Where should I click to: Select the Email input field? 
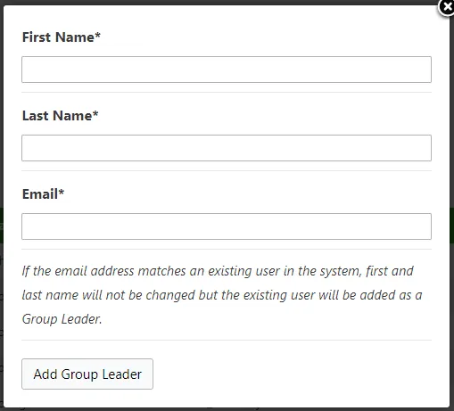click(227, 226)
